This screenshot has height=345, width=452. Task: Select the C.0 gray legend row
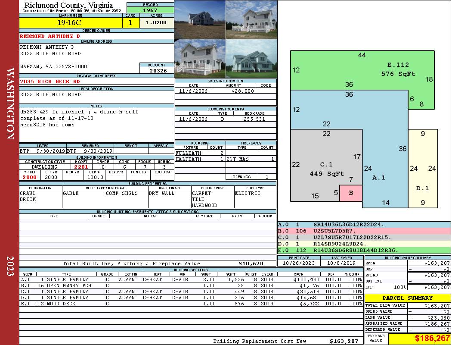coord(364,237)
